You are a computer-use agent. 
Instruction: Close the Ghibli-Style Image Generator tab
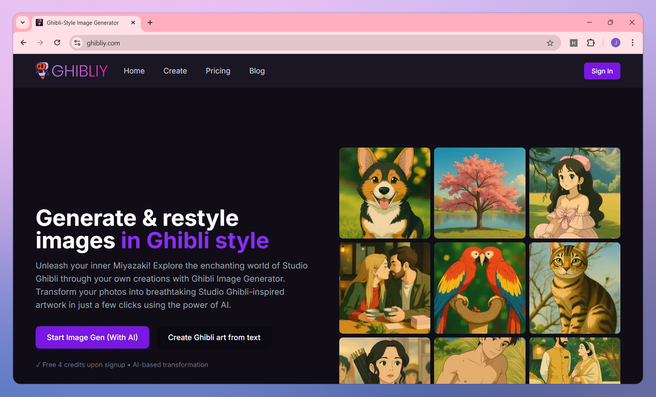[x=133, y=23]
